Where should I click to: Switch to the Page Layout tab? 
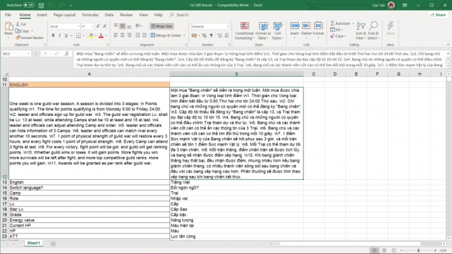65,15
